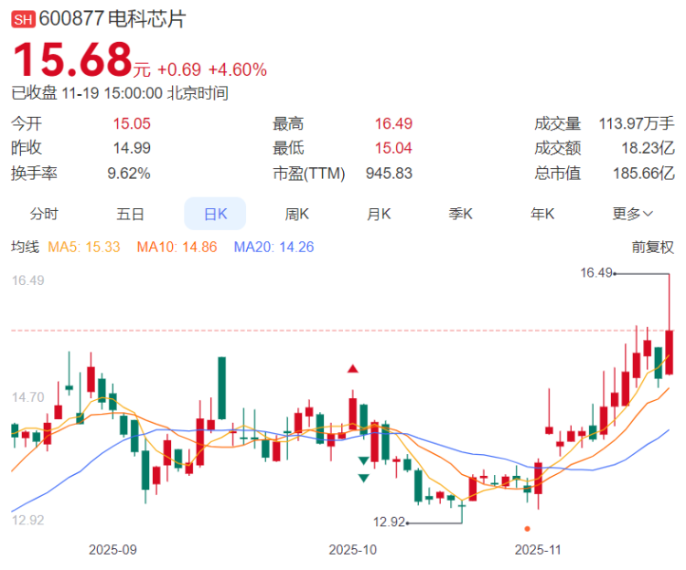Viewport: 686px width, 570px height.
Task: Click the 前复权 adjustment option
Action: [652, 248]
